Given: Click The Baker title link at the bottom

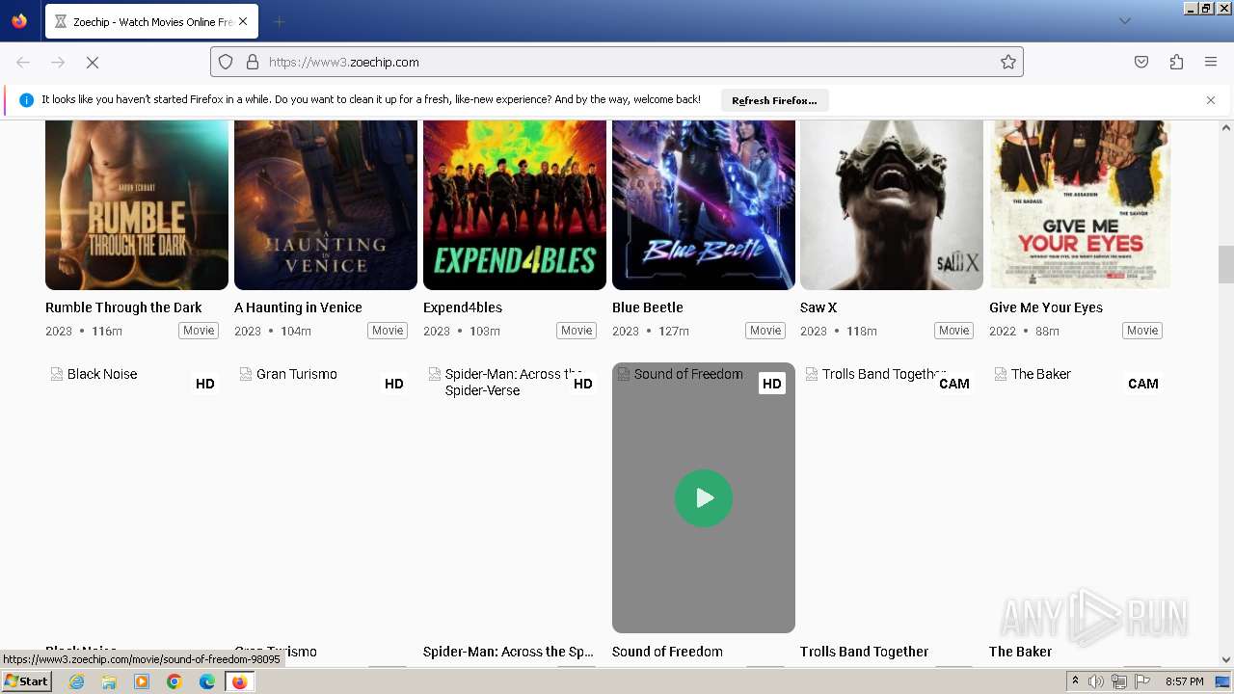Looking at the screenshot, I should pos(1020,652).
